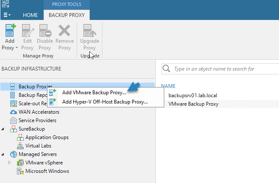Click the Virtual Labs icon

click(x=20, y=146)
